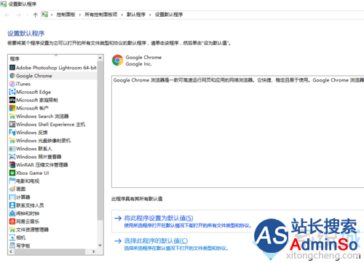This screenshot has width=364, height=263.
Task: Choose the 计算器 calculator icon
Action: 12,197
